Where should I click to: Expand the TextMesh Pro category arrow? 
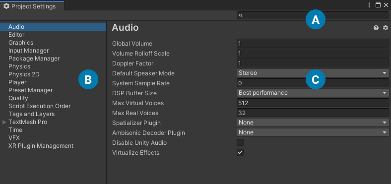[4, 122]
